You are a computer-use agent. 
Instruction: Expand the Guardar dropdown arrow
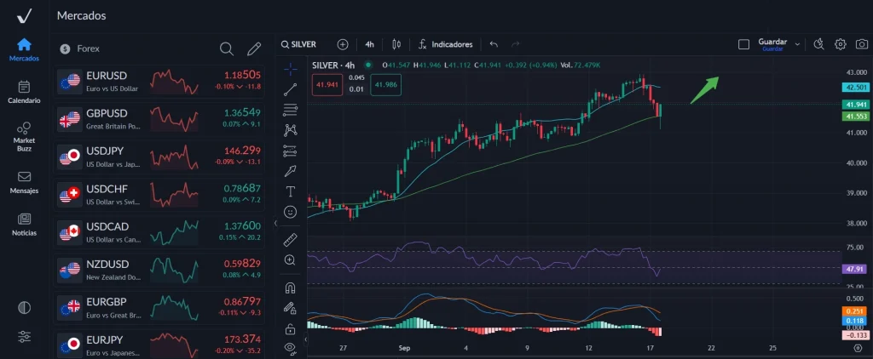[797, 44]
